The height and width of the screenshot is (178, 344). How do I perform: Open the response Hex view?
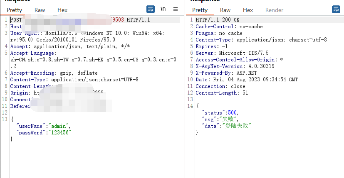tap(248, 10)
